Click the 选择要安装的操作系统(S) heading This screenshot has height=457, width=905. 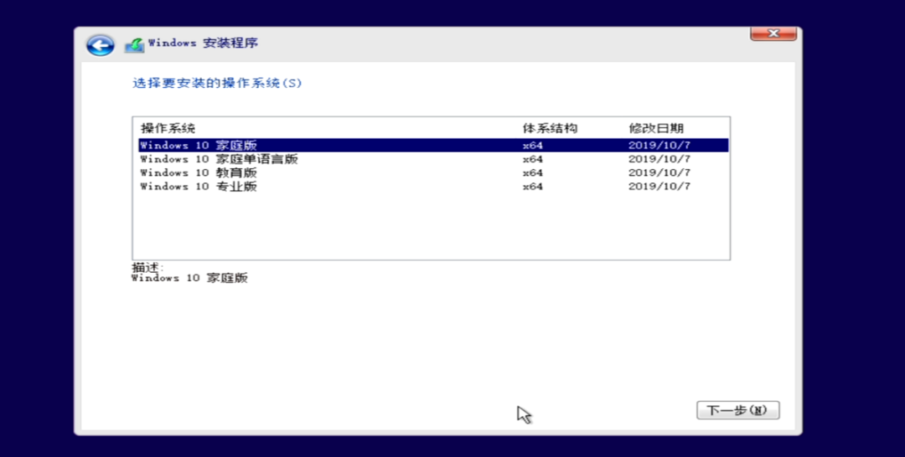[x=217, y=83]
